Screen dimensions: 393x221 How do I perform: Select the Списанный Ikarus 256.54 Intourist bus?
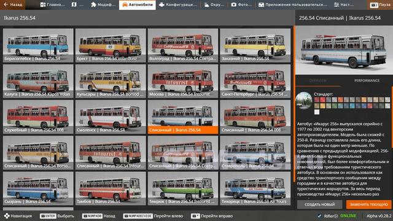tap(111, 153)
